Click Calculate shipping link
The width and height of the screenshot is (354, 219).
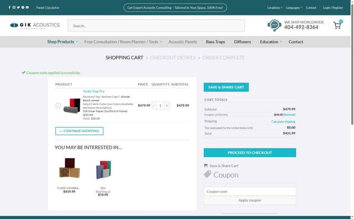pos(283,122)
